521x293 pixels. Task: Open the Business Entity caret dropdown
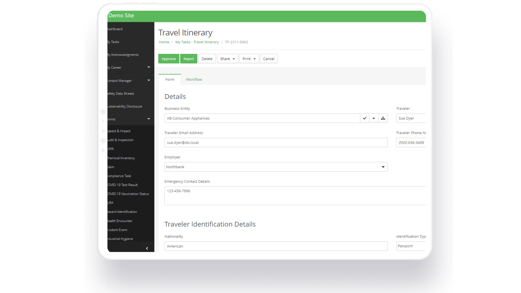click(x=374, y=118)
